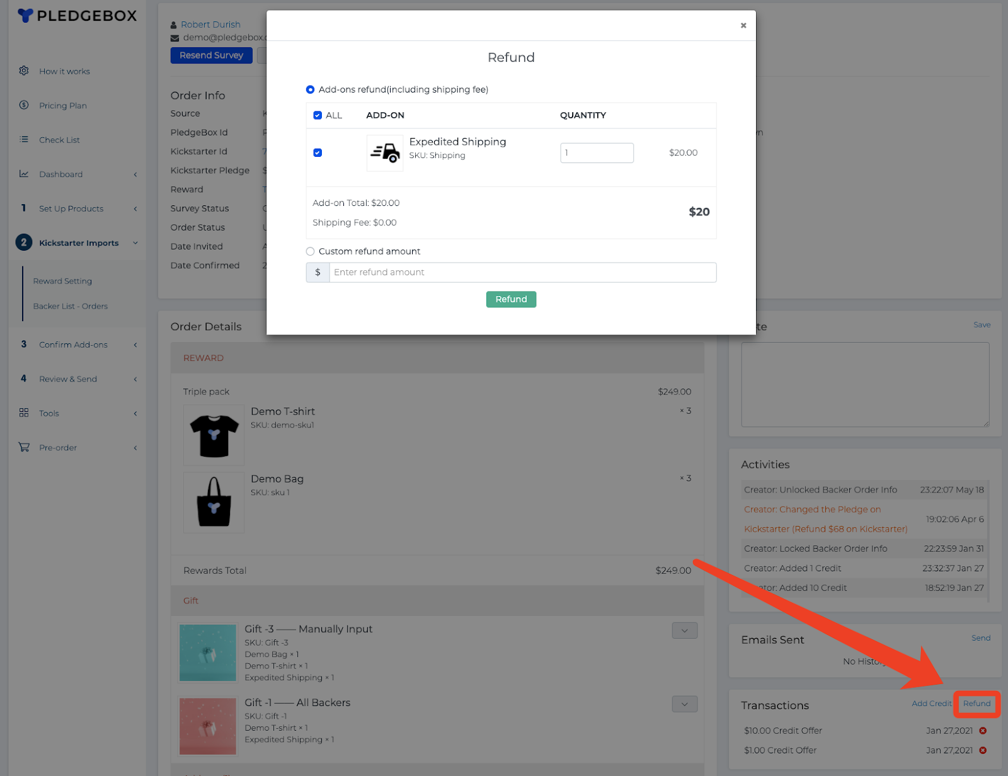Click Creator: Added 1 Credit entry

click(x=793, y=568)
